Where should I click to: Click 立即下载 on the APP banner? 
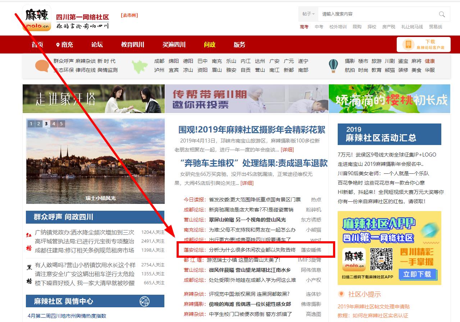coord(417,274)
